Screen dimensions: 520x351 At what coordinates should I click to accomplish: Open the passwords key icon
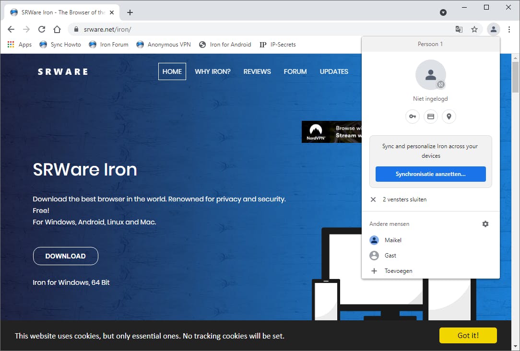click(x=413, y=117)
